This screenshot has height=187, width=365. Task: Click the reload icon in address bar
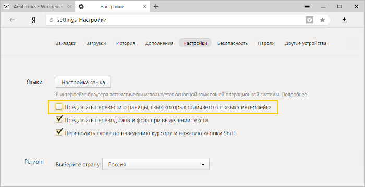[52, 20]
